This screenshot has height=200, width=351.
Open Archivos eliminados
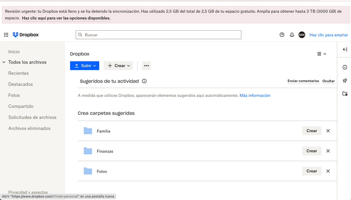click(x=29, y=129)
